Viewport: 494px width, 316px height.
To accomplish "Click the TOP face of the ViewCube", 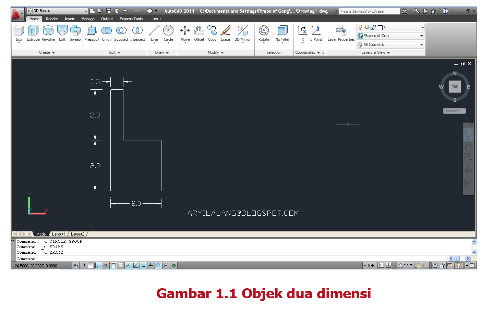I will [x=455, y=87].
